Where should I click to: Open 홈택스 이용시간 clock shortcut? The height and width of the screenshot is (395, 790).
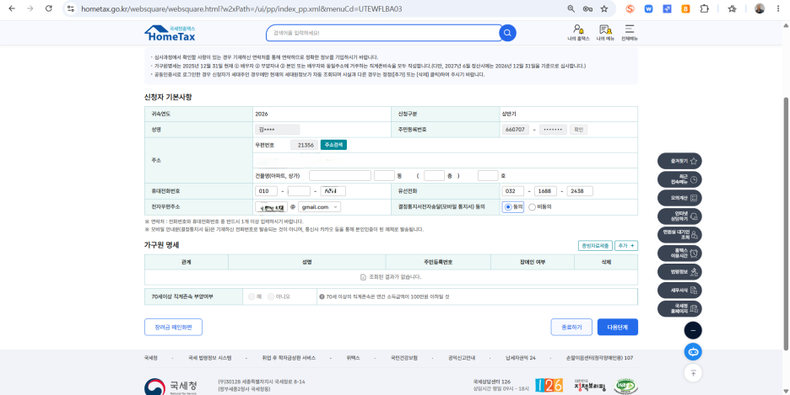click(x=679, y=253)
